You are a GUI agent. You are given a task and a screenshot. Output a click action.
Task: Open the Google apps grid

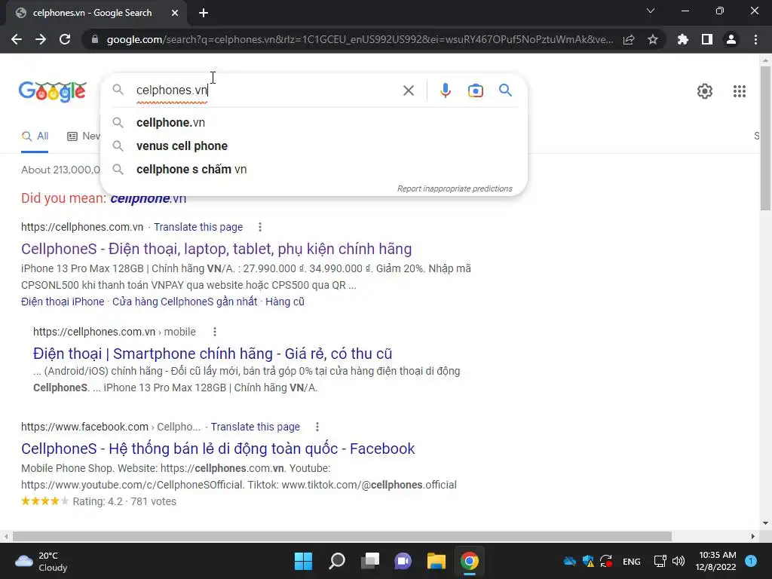tap(740, 91)
